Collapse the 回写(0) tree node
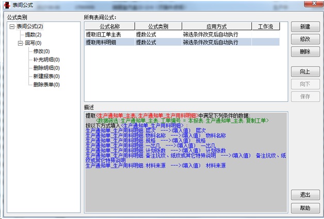This screenshot has width=324, height=219. [20, 43]
